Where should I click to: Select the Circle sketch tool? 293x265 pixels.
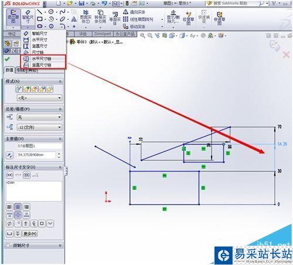(x=51, y=12)
